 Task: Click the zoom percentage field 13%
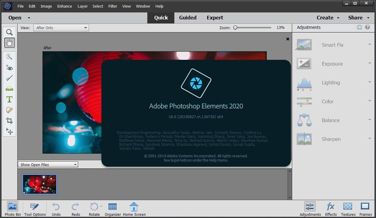pyautogui.click(x=280, y=27)
